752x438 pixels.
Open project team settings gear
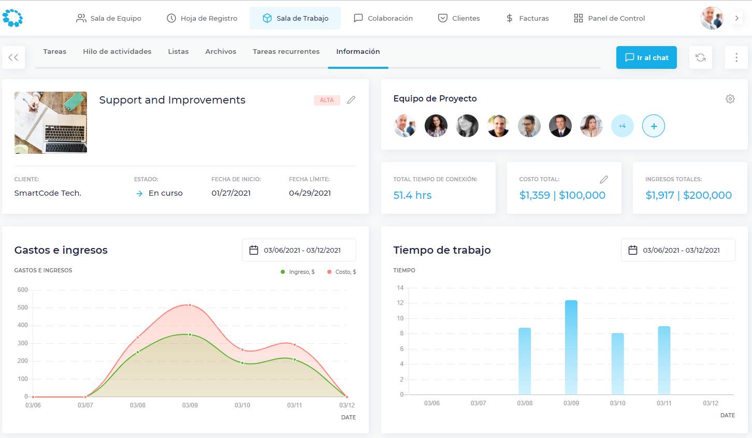point(730,99)
